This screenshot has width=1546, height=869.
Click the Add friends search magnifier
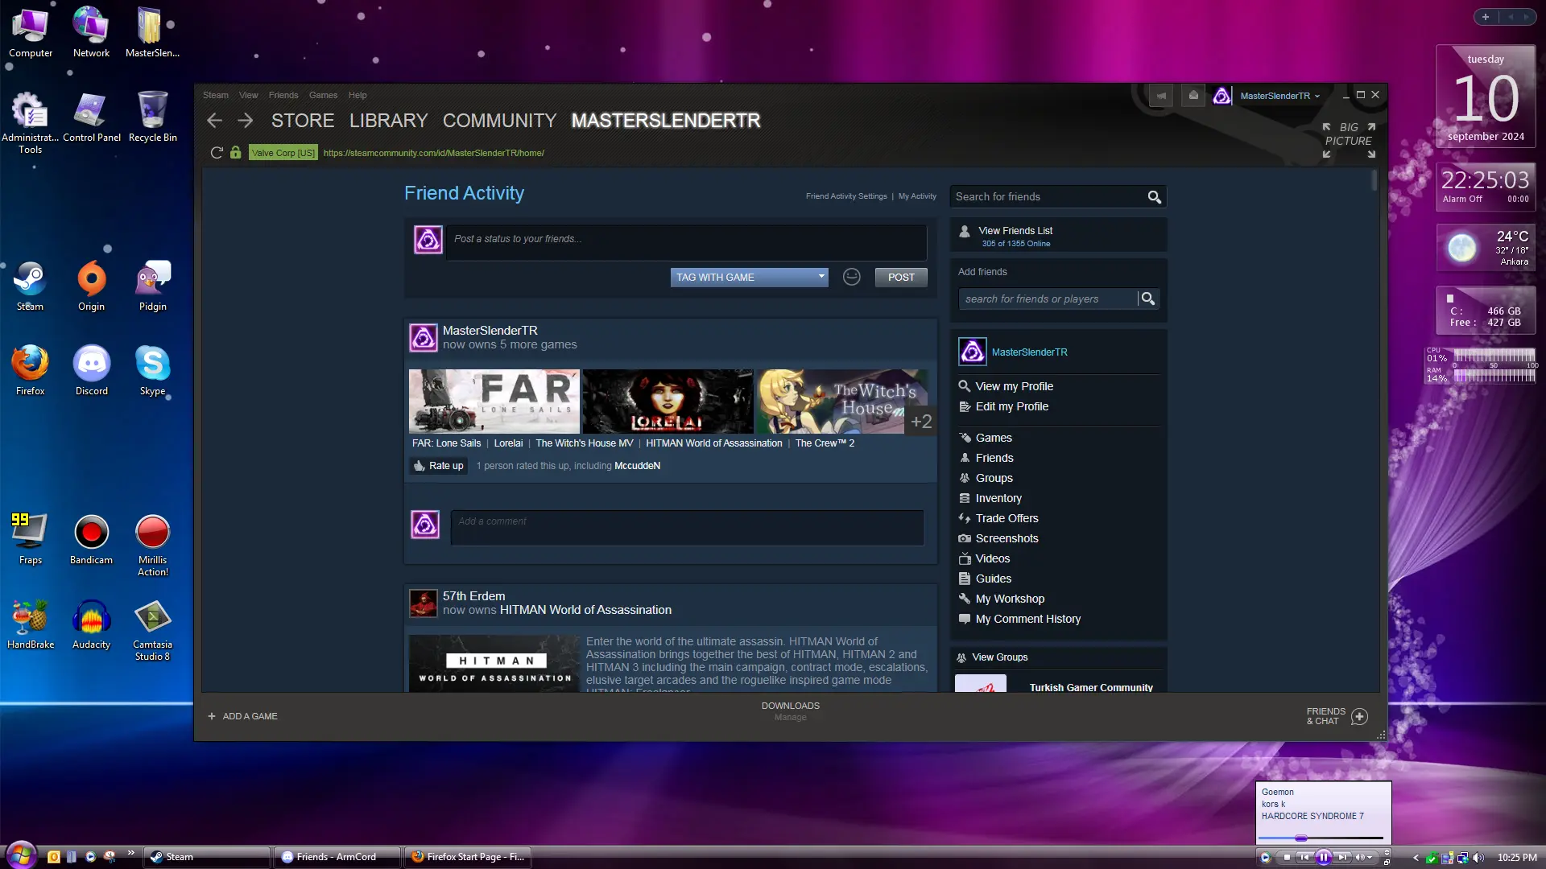tap(1148, 299)
